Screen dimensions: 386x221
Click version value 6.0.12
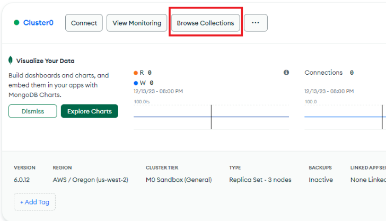pyautogui.click(x=22, y=180)
